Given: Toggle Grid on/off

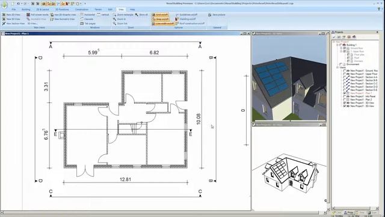Looking at the screenshot, I should (x=160, y=14).
